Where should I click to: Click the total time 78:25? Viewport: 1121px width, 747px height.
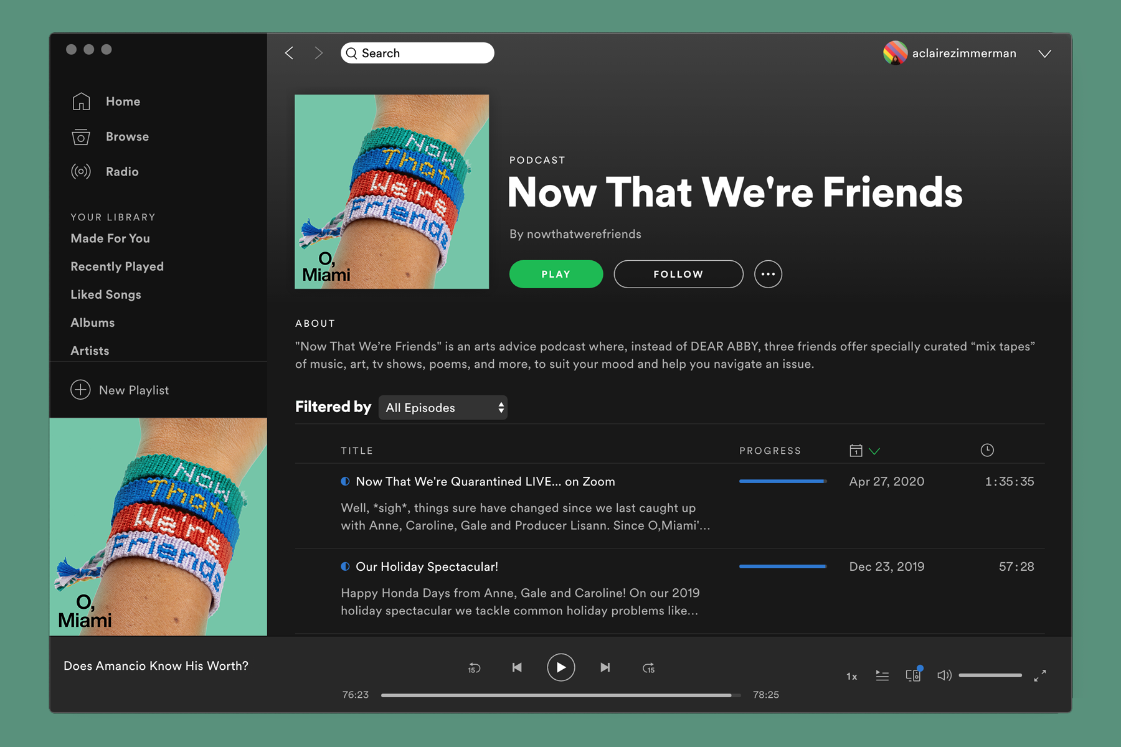coord(766,695)
